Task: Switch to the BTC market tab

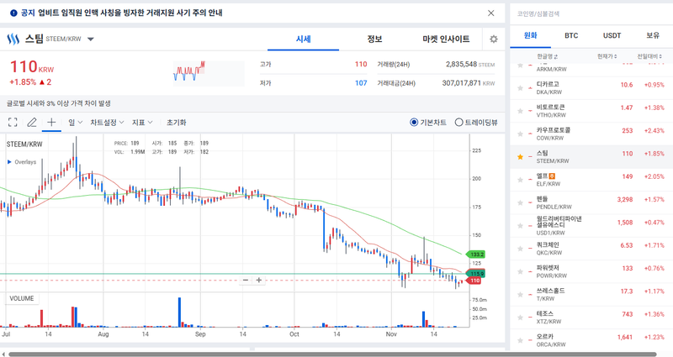Action: click(x=571, y=35)
